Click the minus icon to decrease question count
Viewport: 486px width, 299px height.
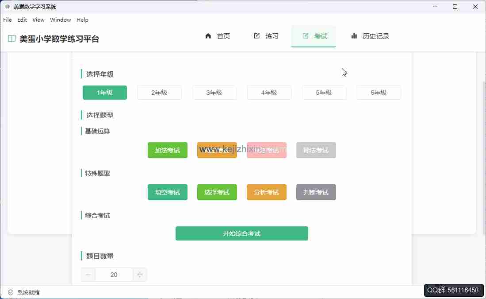click(x=88, y=275)
